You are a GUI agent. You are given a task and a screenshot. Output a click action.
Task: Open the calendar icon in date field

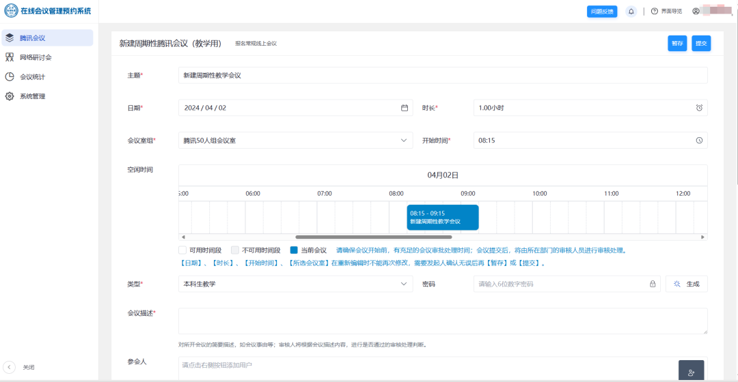click(x=405, y=108)
